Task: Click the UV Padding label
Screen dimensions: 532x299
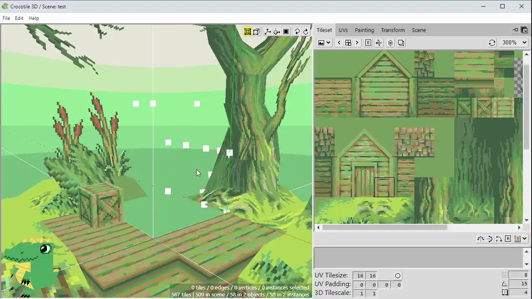Action: (x=332, y=284)
